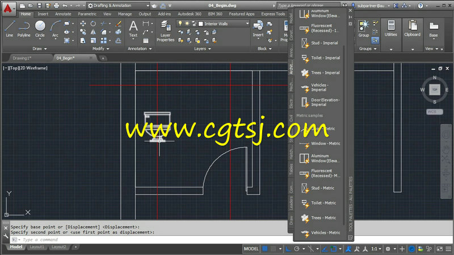This screenshot has height=255, width=454.
Task: Open the Clipboard panel
Action: [413, 29]
